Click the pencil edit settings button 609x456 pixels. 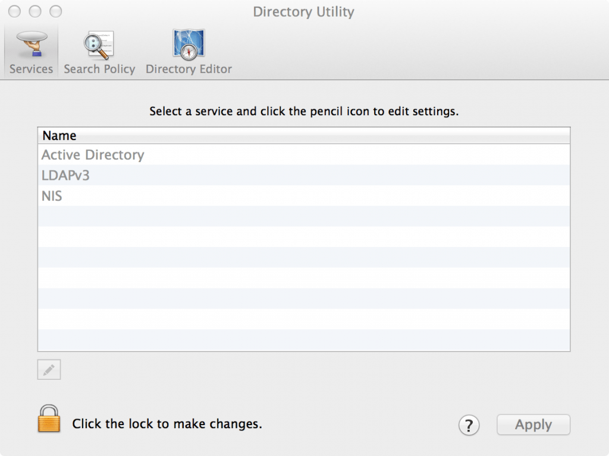point(49,369)
